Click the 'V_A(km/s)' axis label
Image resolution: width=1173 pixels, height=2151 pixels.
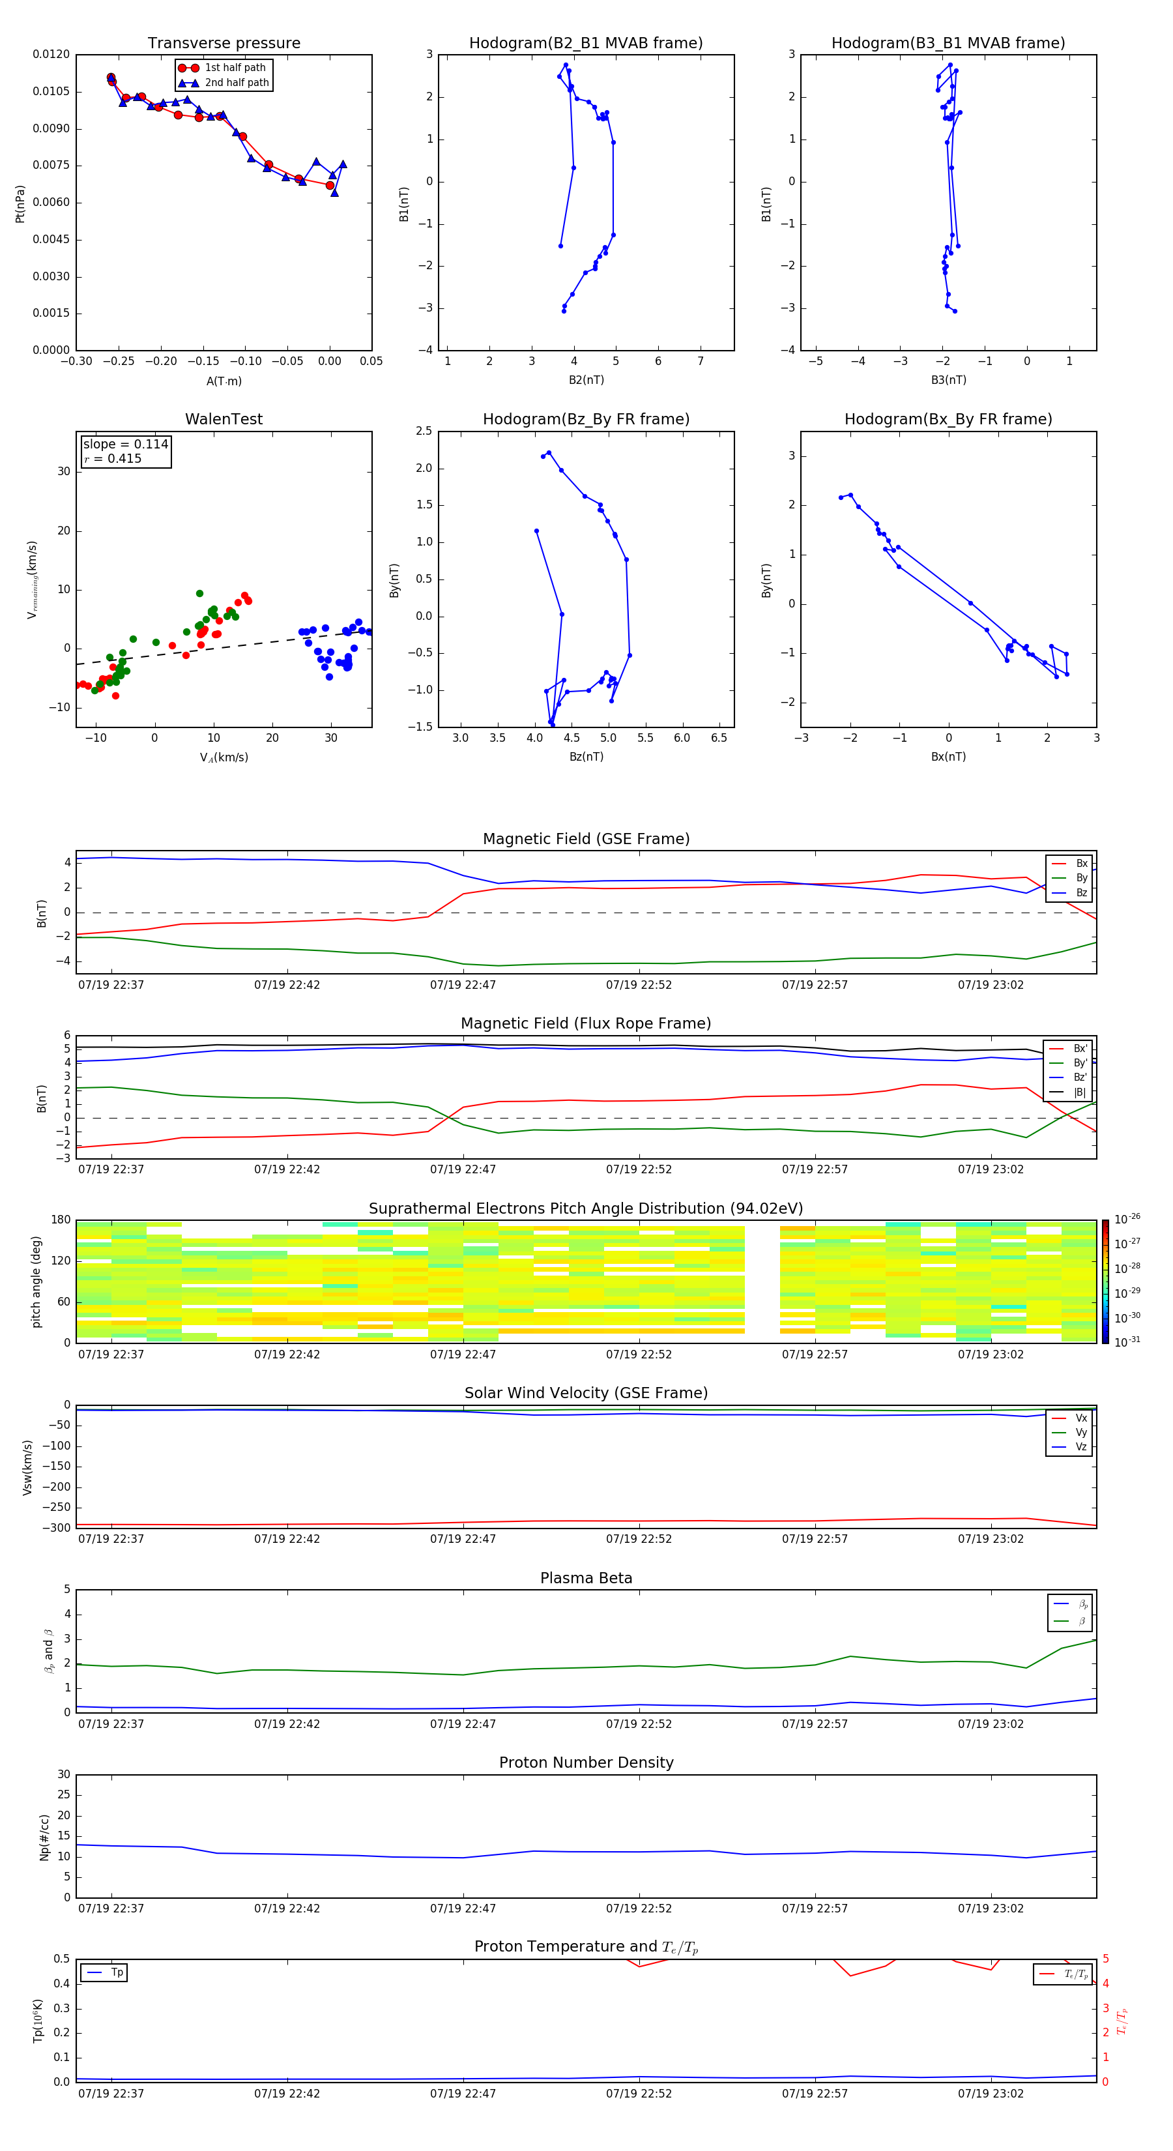click(224, 757)
